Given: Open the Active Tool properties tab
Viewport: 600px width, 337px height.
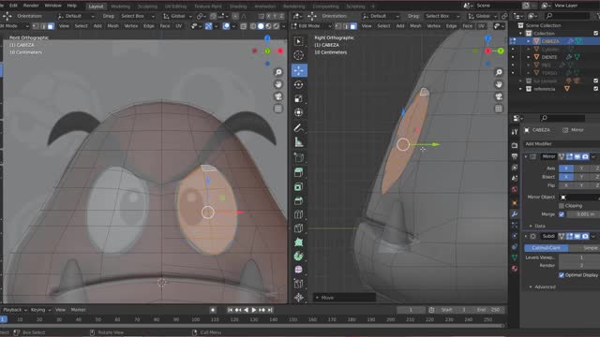Looking at the screenshot, I should (515, 132).
